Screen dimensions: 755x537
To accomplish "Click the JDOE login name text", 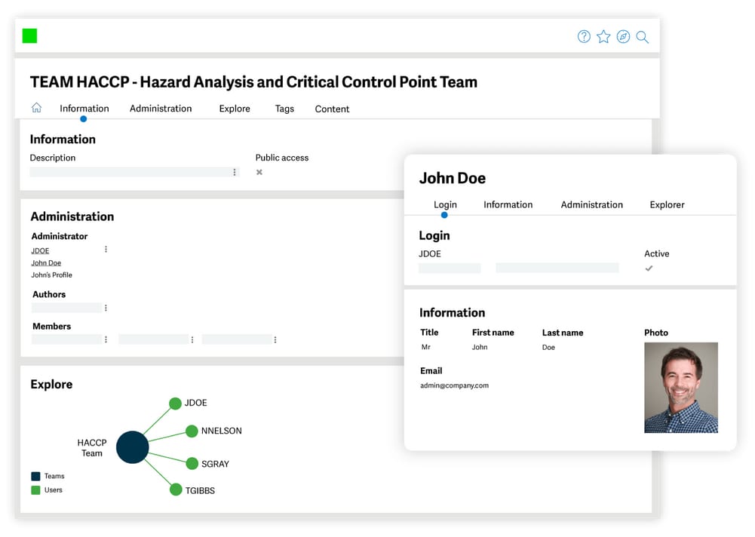I will point(430,254).
